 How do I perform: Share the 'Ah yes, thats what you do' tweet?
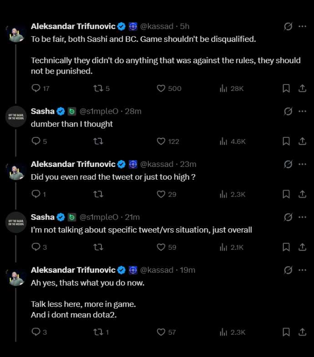(x=302, y=332)
